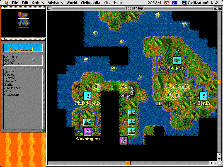Click the Local Map vertical scrollbar up arrow
Viewport: 223px width, 167px height.
coord(219,155)
